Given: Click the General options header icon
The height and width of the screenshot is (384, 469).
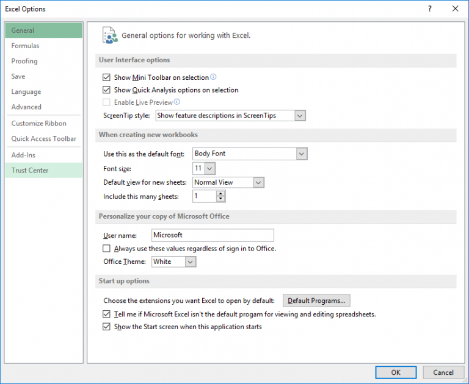Looking at the screenshot, I should pos(110,35).
